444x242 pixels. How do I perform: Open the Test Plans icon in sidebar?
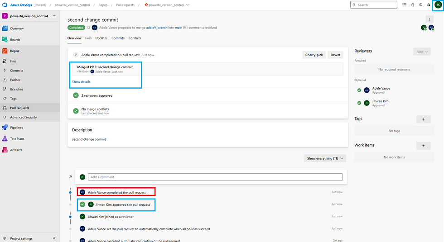[x=5, y=139]
